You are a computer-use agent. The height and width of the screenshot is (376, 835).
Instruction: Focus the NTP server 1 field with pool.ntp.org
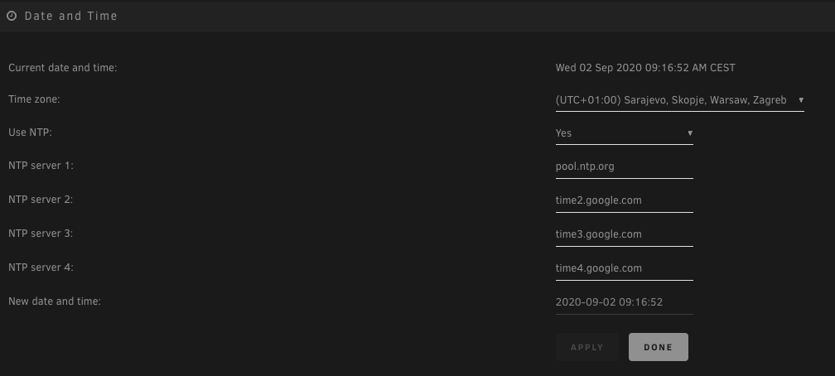[624, 166]
